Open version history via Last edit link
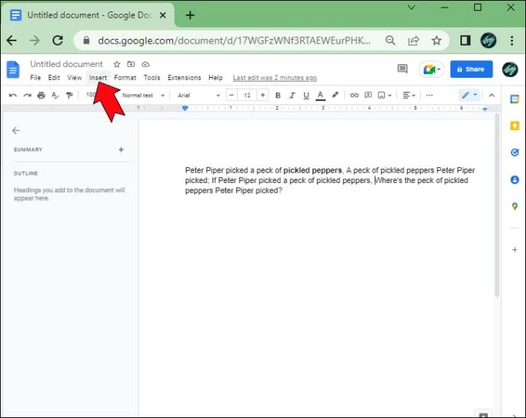The width and height of the screenshot is (526, 418). (x=274, y=78)
